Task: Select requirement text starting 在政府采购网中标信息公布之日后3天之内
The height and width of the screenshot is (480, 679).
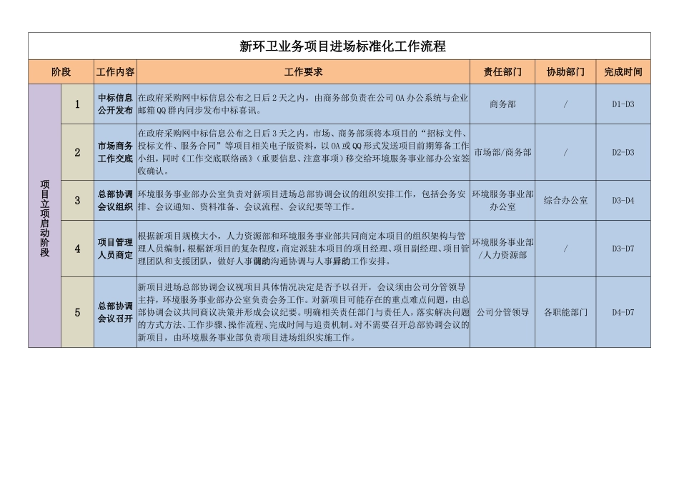Action: 303,152
